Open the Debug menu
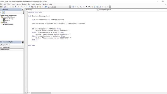 coord(24,4)
